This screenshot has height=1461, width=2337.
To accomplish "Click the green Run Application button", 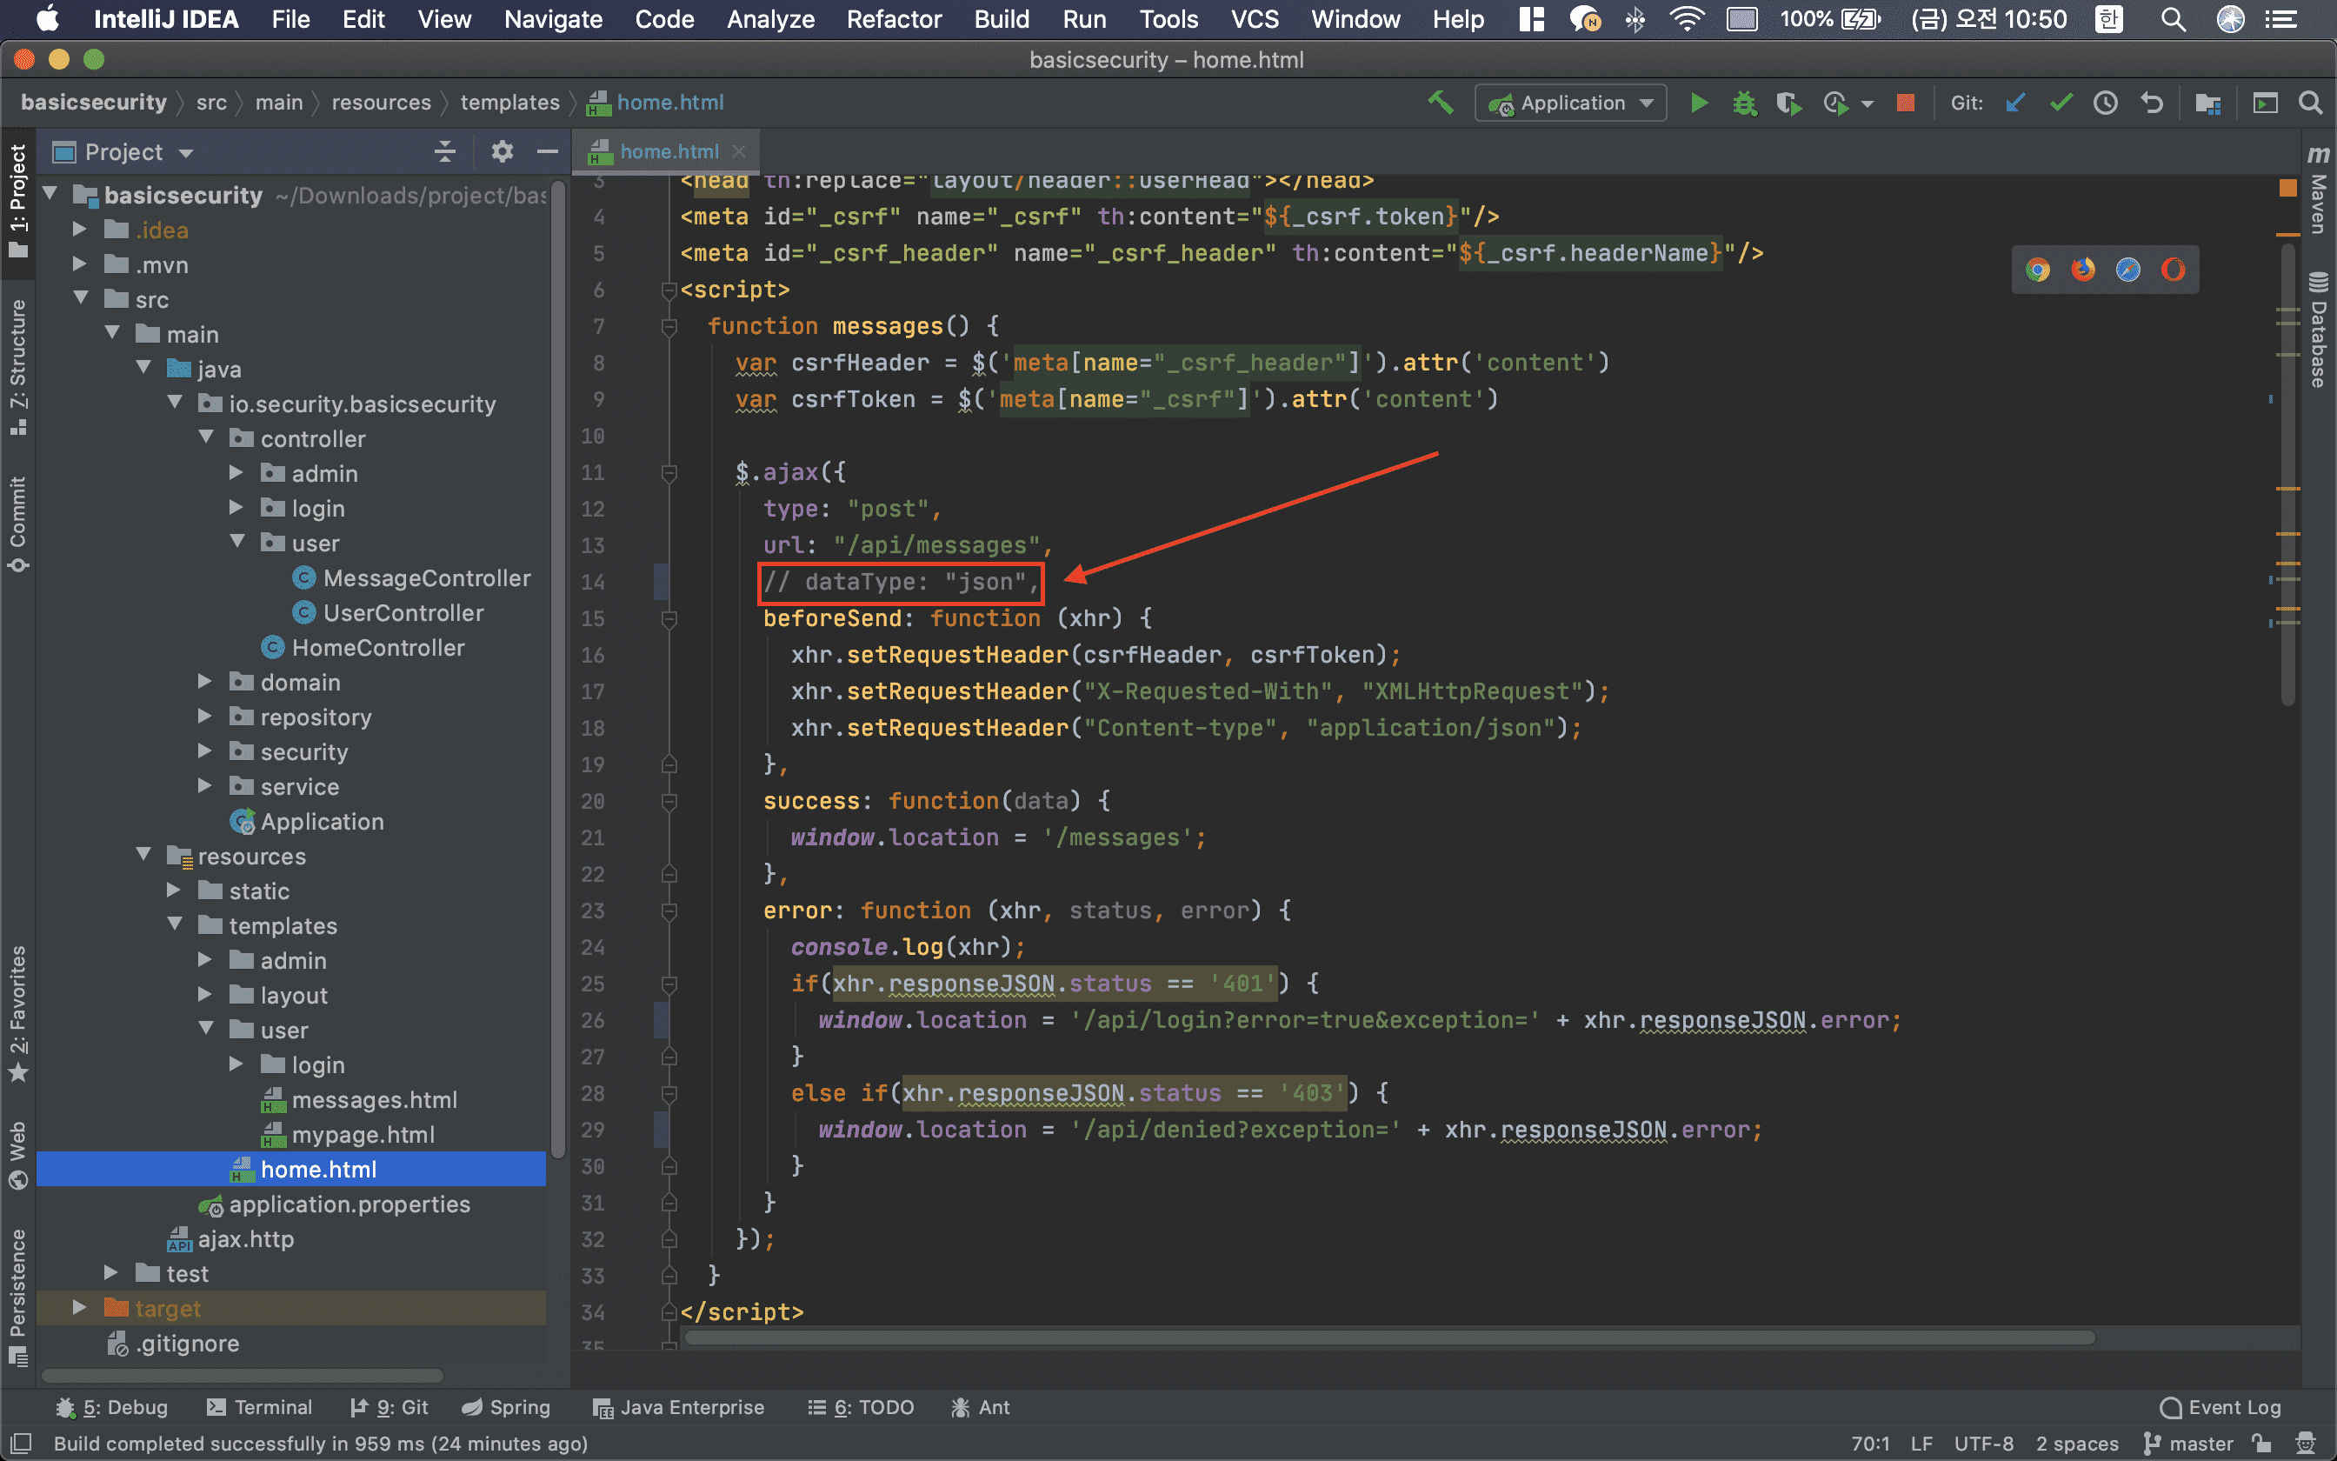I will [x=1699, y=103].
